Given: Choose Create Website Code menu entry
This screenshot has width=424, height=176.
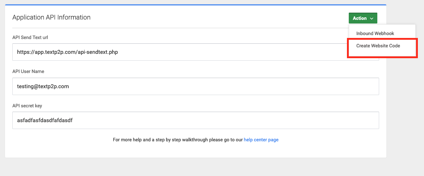Looking at the screenshot, I should coord(378,46).
